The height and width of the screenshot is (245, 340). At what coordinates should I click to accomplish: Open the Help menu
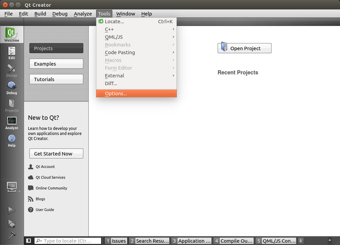(x=147, y=14)
